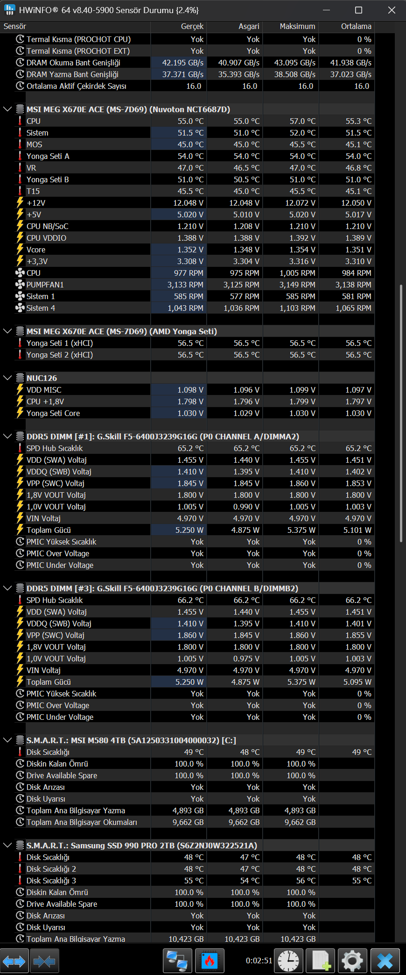Select Termal Kısma (PROCHOT EXT) row label
Image resolution: width=406 pixels, height=975 pixels.
click(78, 51)
